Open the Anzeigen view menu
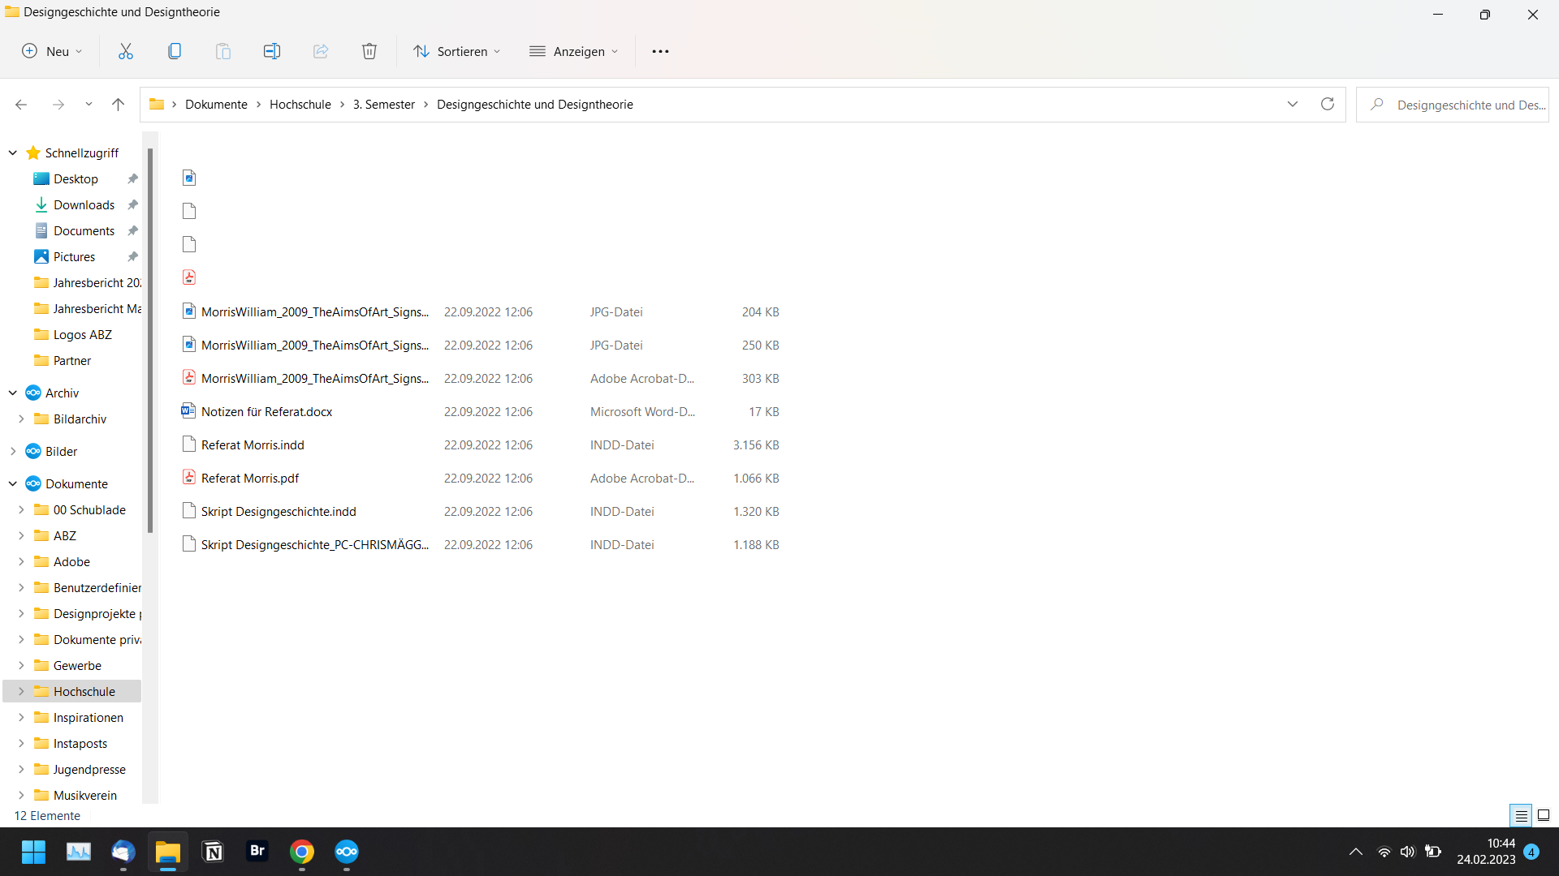This screenshot has height=876, width=1559. click(573, 51)
